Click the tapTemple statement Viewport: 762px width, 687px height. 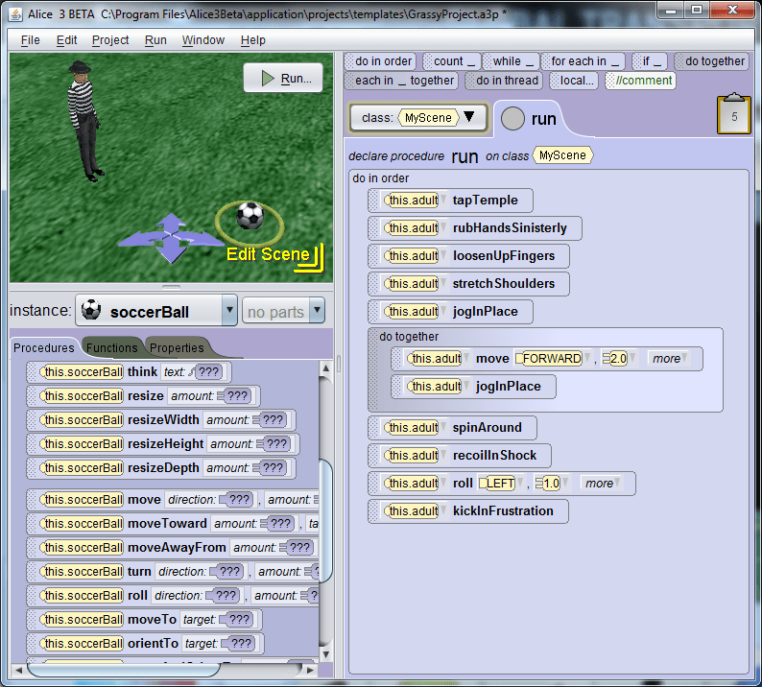coord(450,201)
